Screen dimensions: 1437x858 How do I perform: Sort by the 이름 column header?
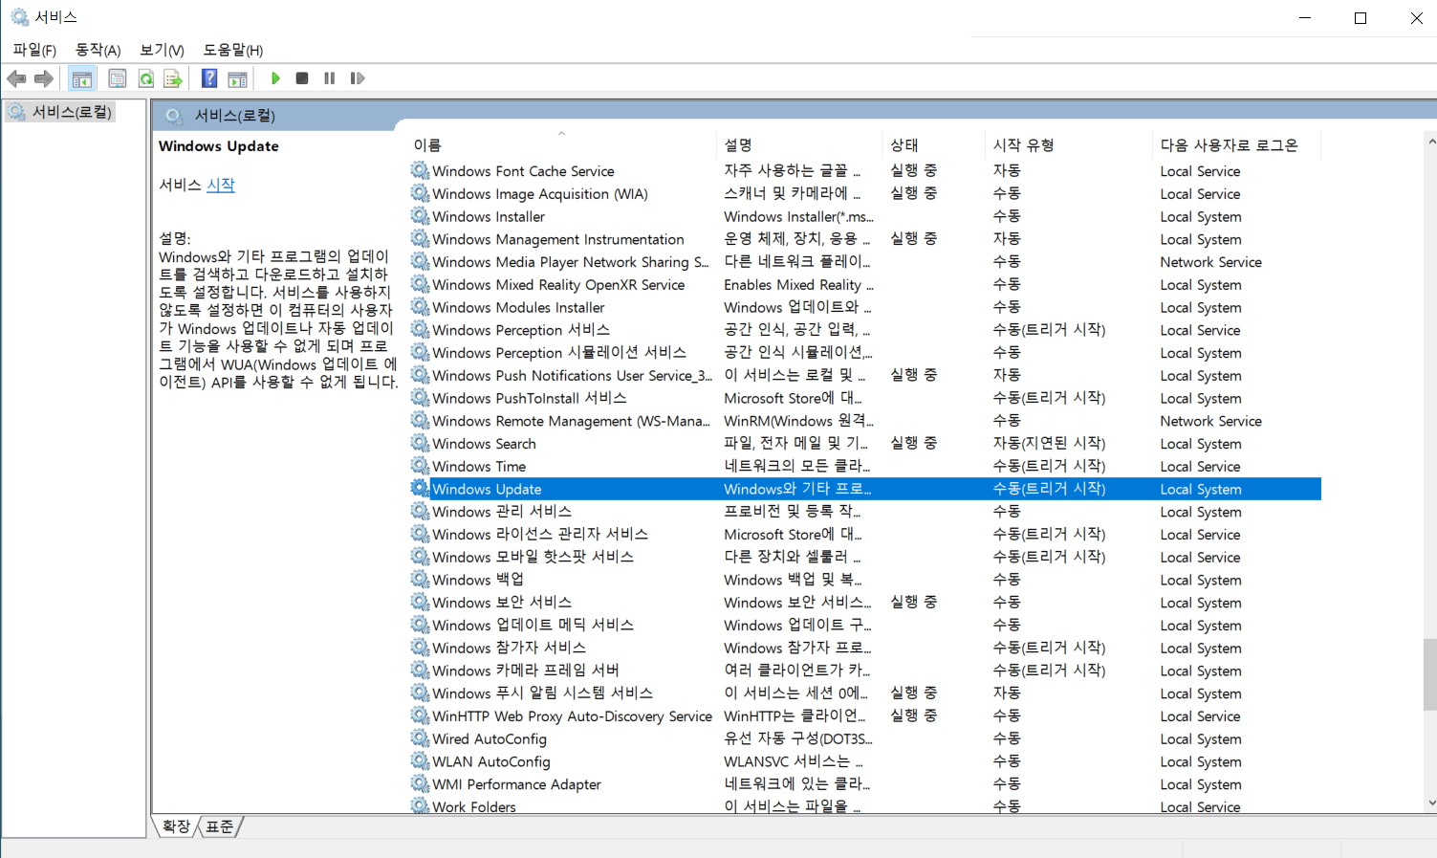coord(562,145)
